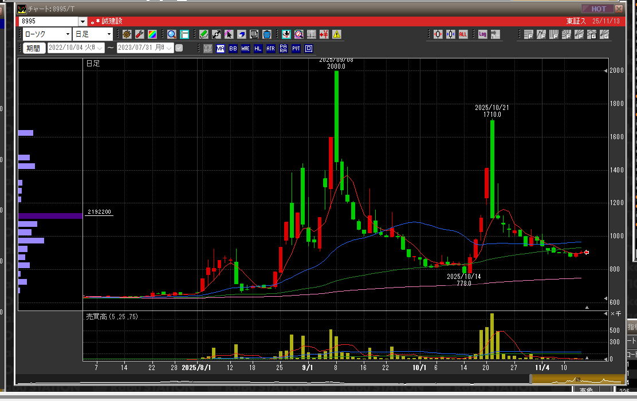Click the start date field 2022/10/04
This screenshot has width=637, height=401.
pyautogui.click(x=72, y=48)
